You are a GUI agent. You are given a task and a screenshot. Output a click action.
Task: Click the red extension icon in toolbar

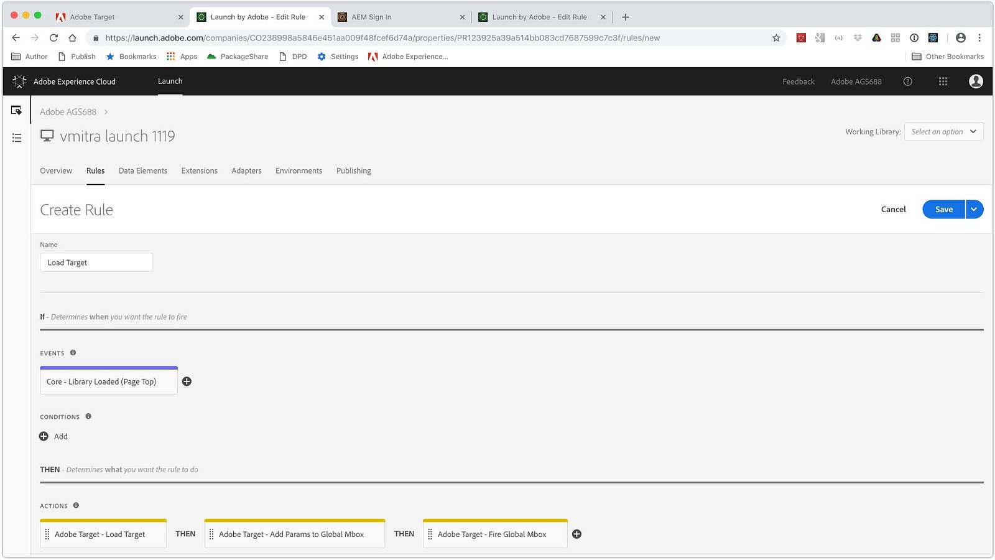pyautogui.click(x=801, y=38)
